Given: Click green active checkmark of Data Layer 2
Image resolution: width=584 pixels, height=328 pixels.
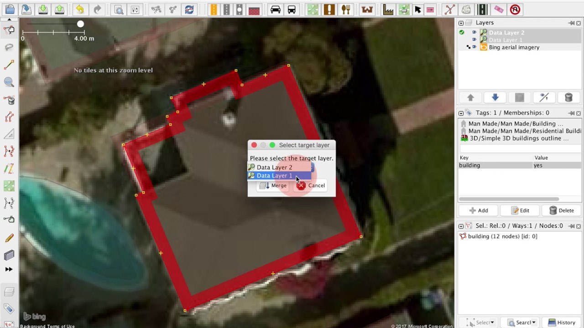Looking at the screenshot, I should (462, 33).
